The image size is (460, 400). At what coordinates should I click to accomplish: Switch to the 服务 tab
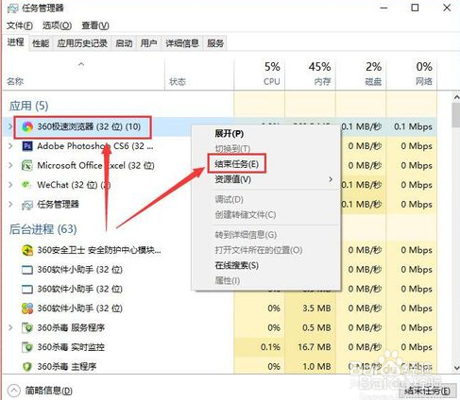pos(215,43)
